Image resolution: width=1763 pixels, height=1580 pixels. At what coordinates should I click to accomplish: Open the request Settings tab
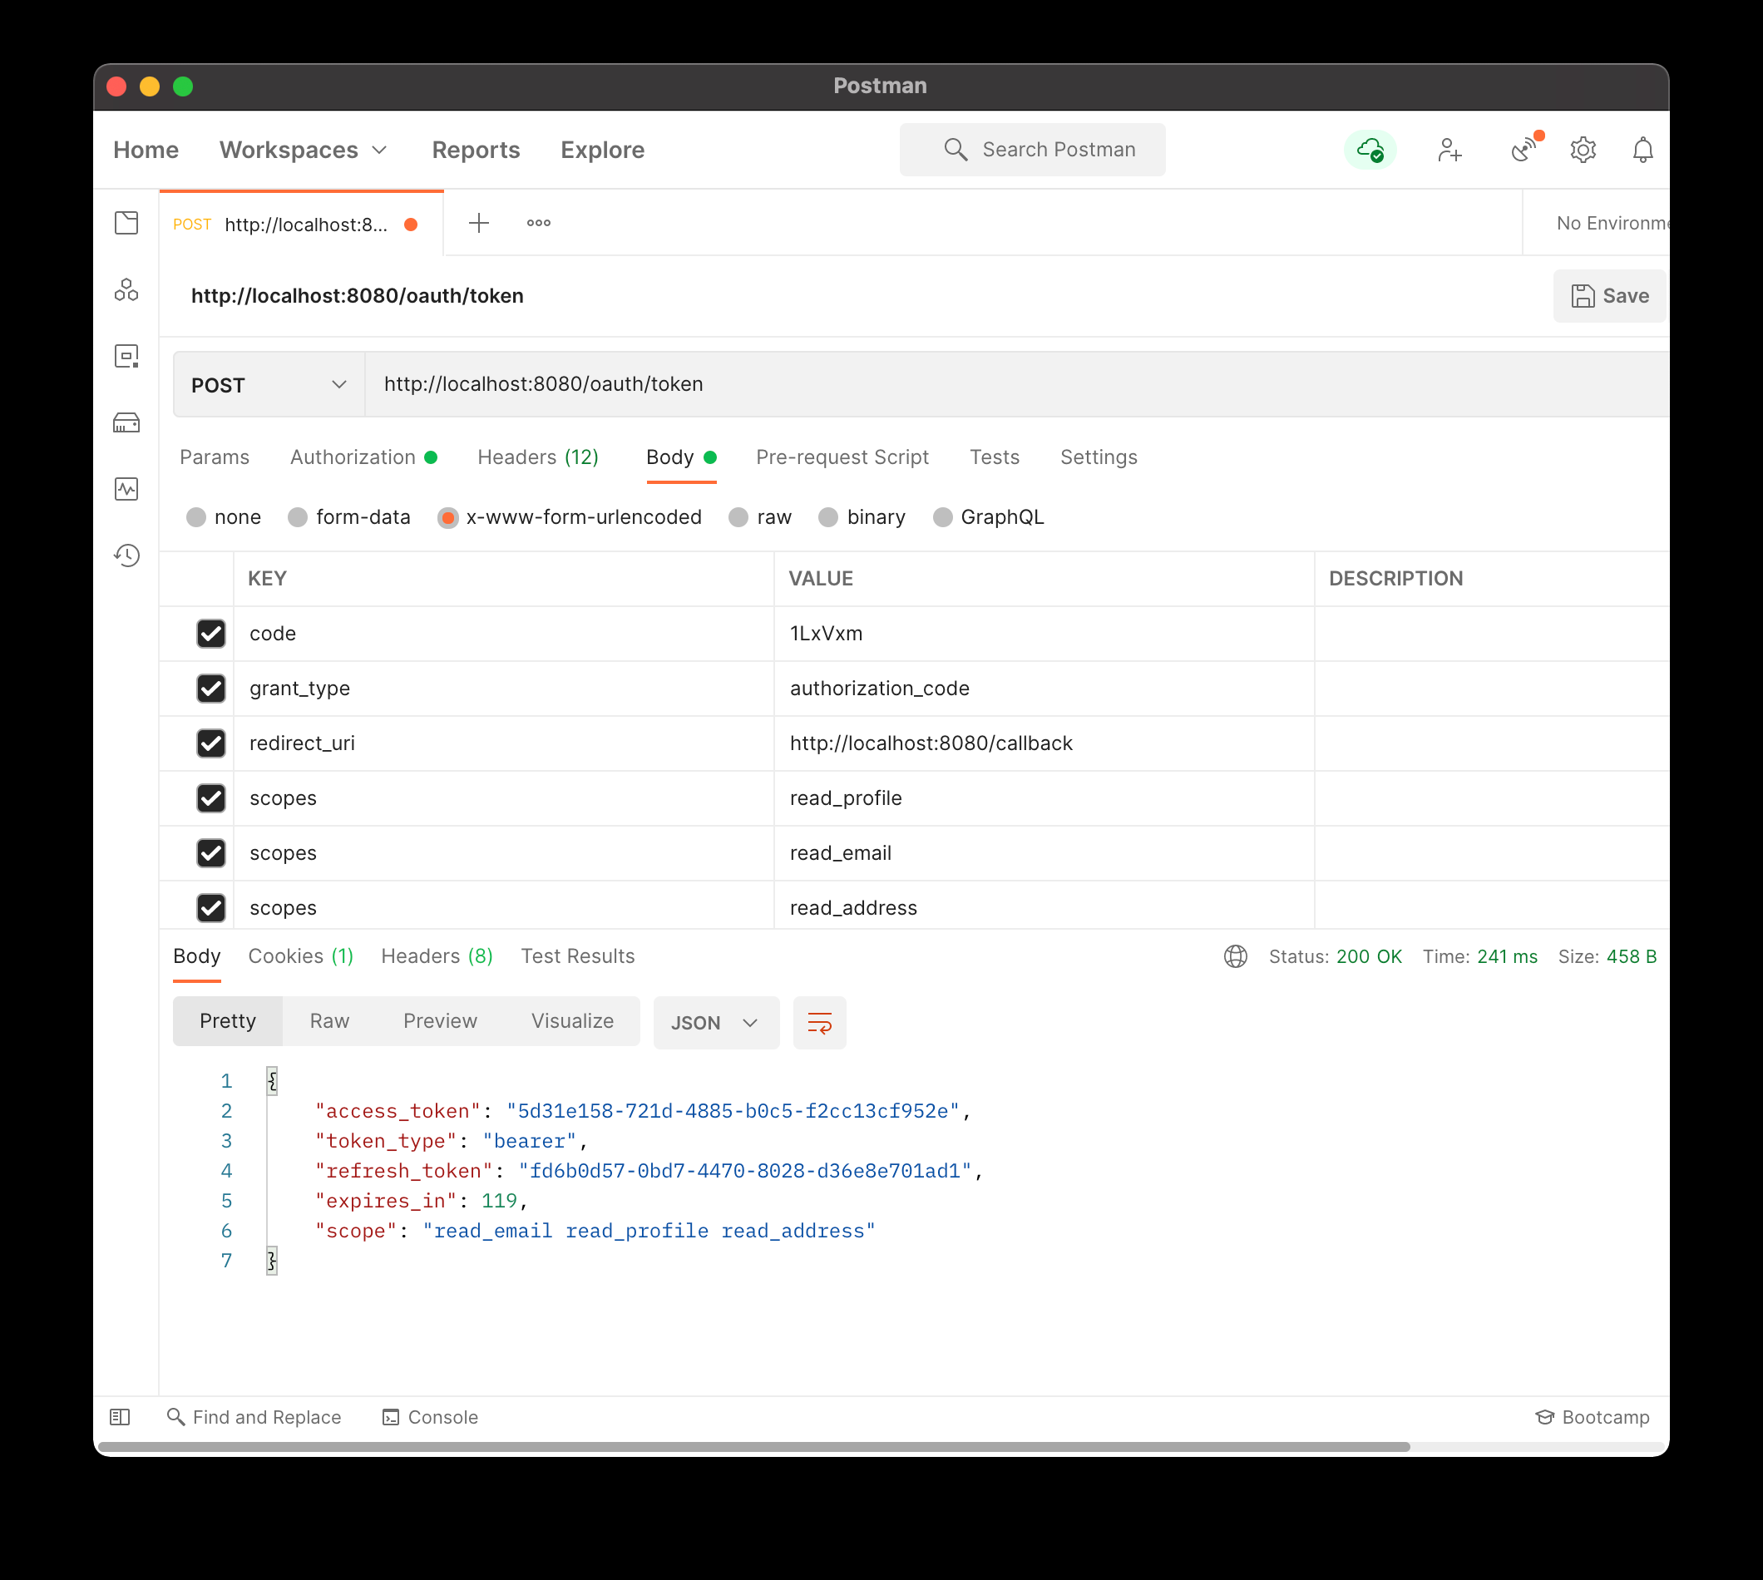[1099, 457]
